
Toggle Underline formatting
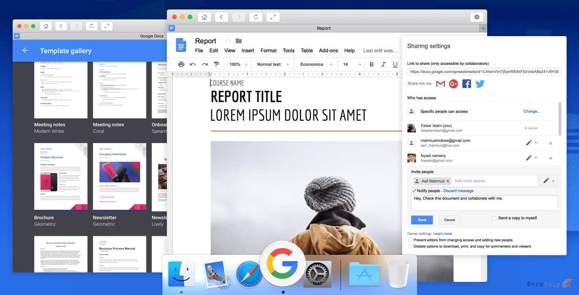tap(395, 64)
